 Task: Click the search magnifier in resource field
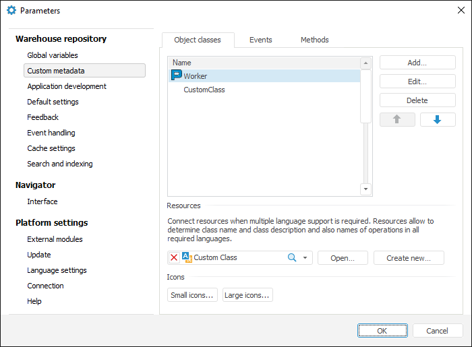click(292, 257)
